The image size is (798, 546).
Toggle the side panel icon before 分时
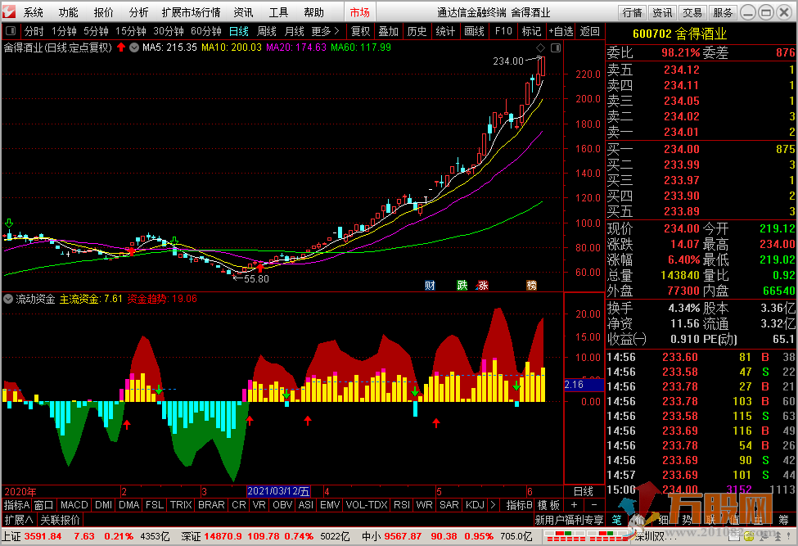click(10, 31)
